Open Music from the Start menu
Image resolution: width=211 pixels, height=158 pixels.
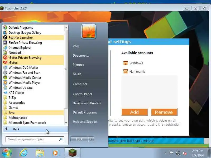coord(77,74)
